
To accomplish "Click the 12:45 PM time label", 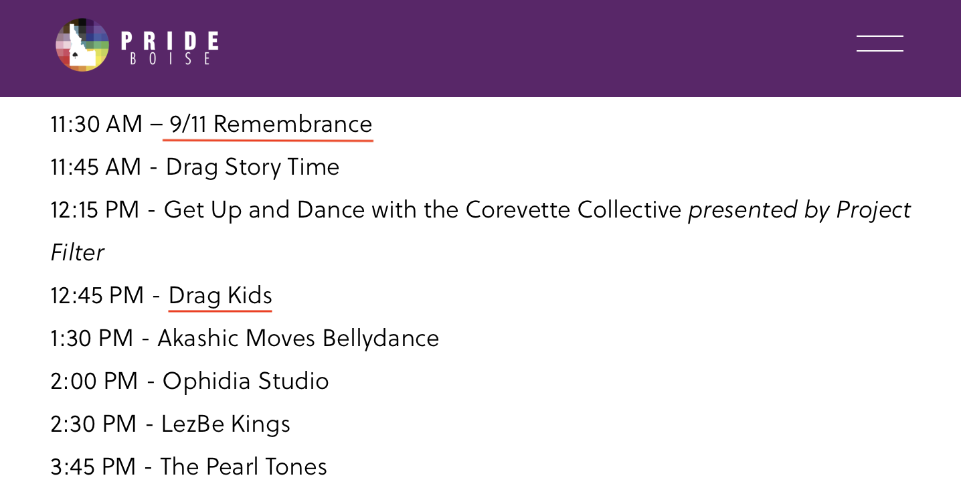I will click(x=97, y=295).
